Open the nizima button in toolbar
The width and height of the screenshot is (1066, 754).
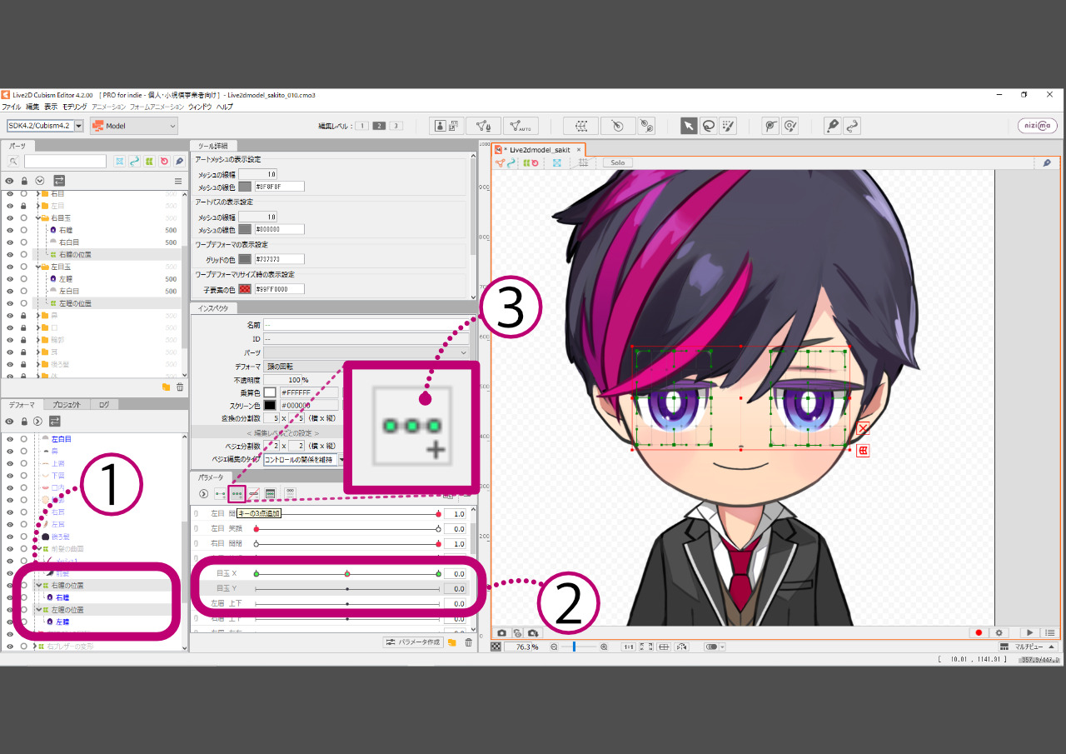point(1037,126)
